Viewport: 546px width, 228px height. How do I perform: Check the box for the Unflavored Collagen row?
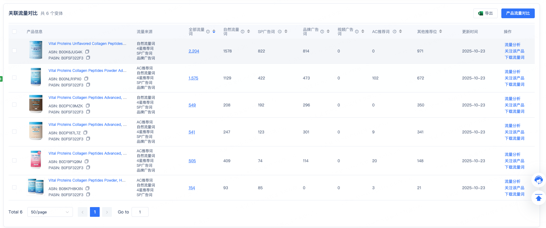tap(14, 51)
